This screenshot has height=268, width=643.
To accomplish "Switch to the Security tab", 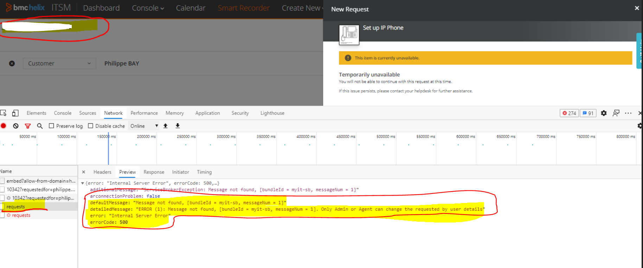I will coord(240,113).
